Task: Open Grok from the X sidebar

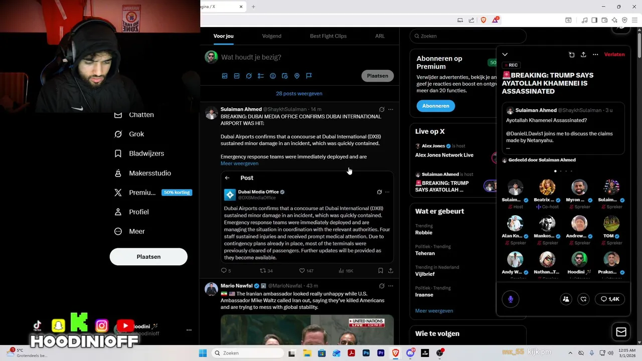Action: pyautogui.click(x=129, y=134)
